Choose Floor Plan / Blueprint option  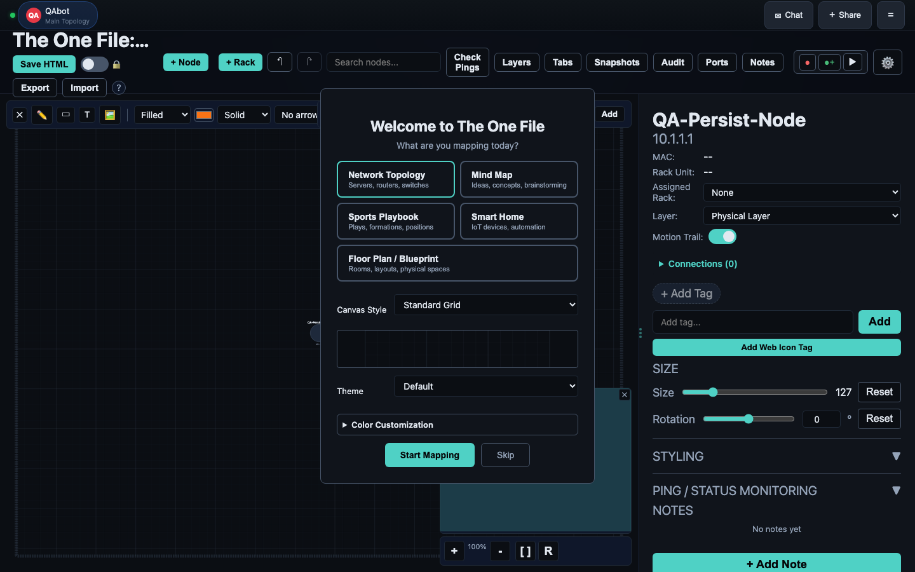[x=457, y=263]
